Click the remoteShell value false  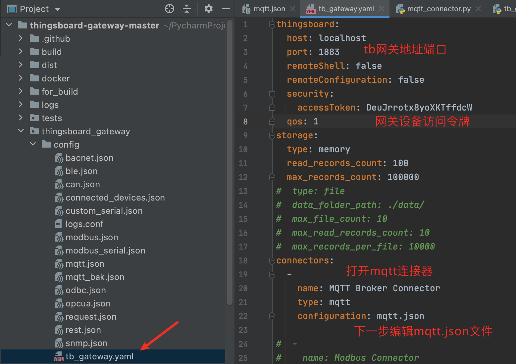coord(369,66)
